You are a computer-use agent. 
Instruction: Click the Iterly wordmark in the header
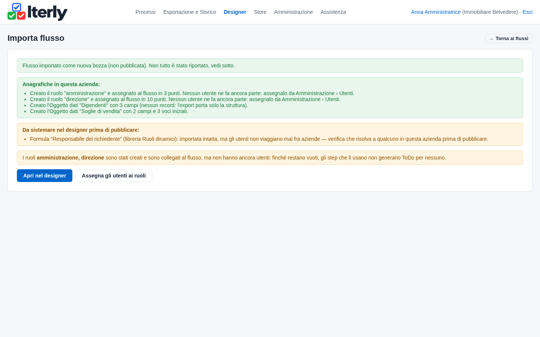[47, 13]
